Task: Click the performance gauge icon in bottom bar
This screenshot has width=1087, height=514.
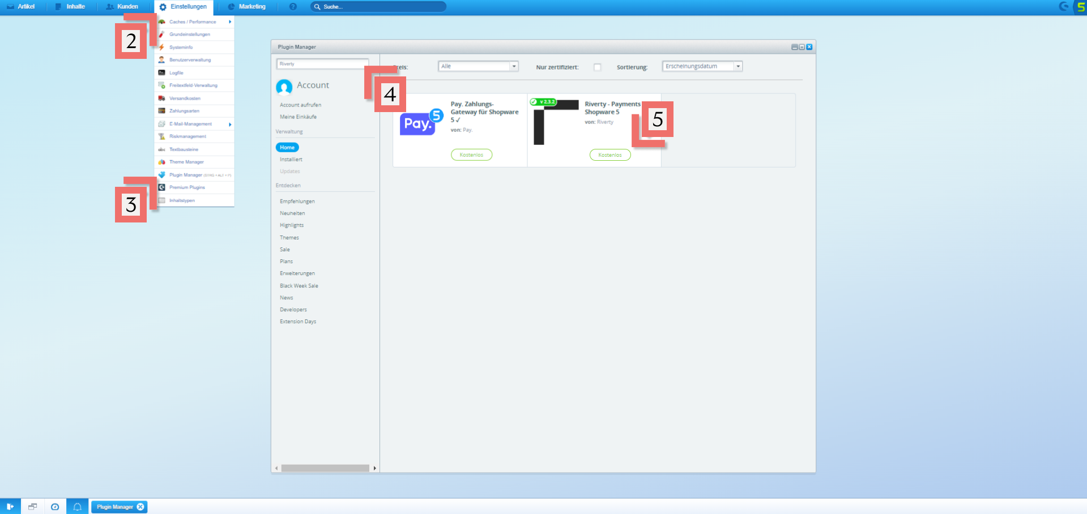Action: [55, 507]
